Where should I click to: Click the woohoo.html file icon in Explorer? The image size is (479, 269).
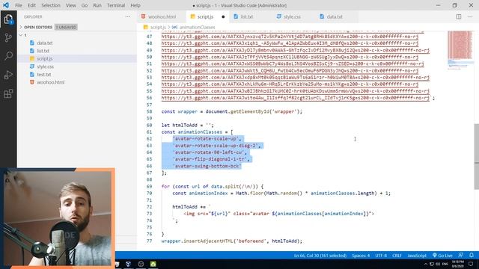(32, 82)
